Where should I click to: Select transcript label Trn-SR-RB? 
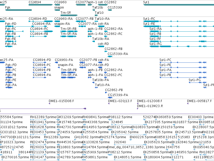pos(68,29)
